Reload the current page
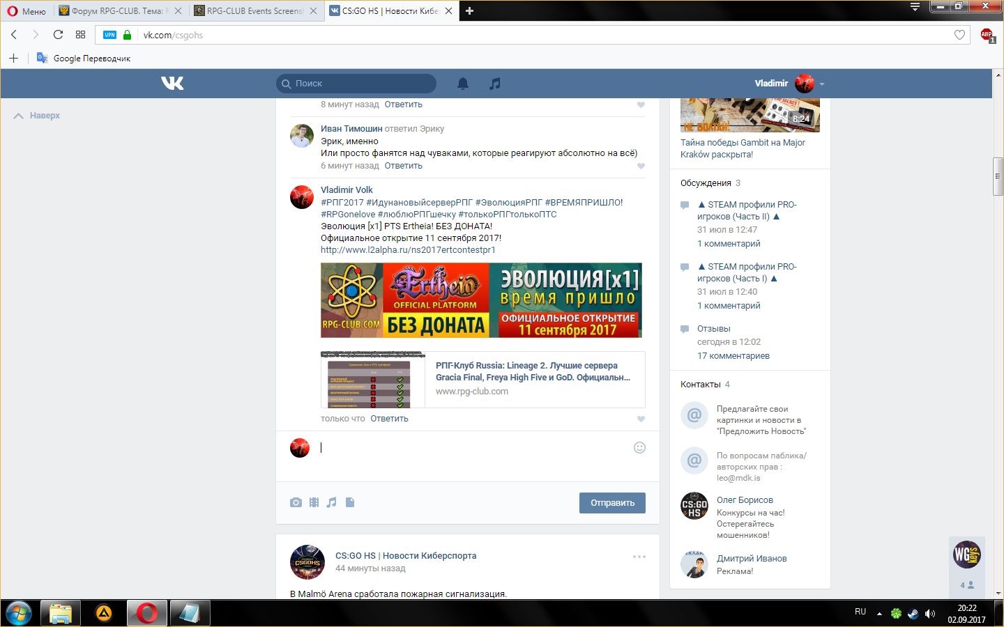 click(x=58, y=35)
